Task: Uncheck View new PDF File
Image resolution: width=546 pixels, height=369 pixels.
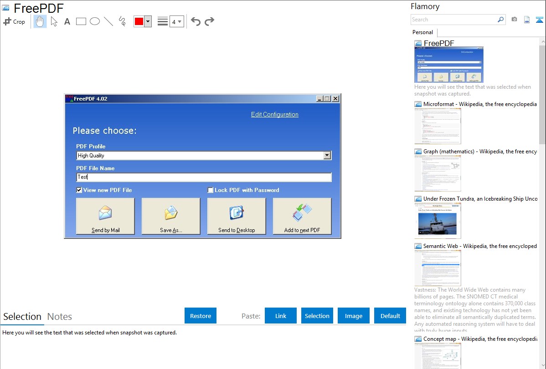Action: [x=79, y=190]
